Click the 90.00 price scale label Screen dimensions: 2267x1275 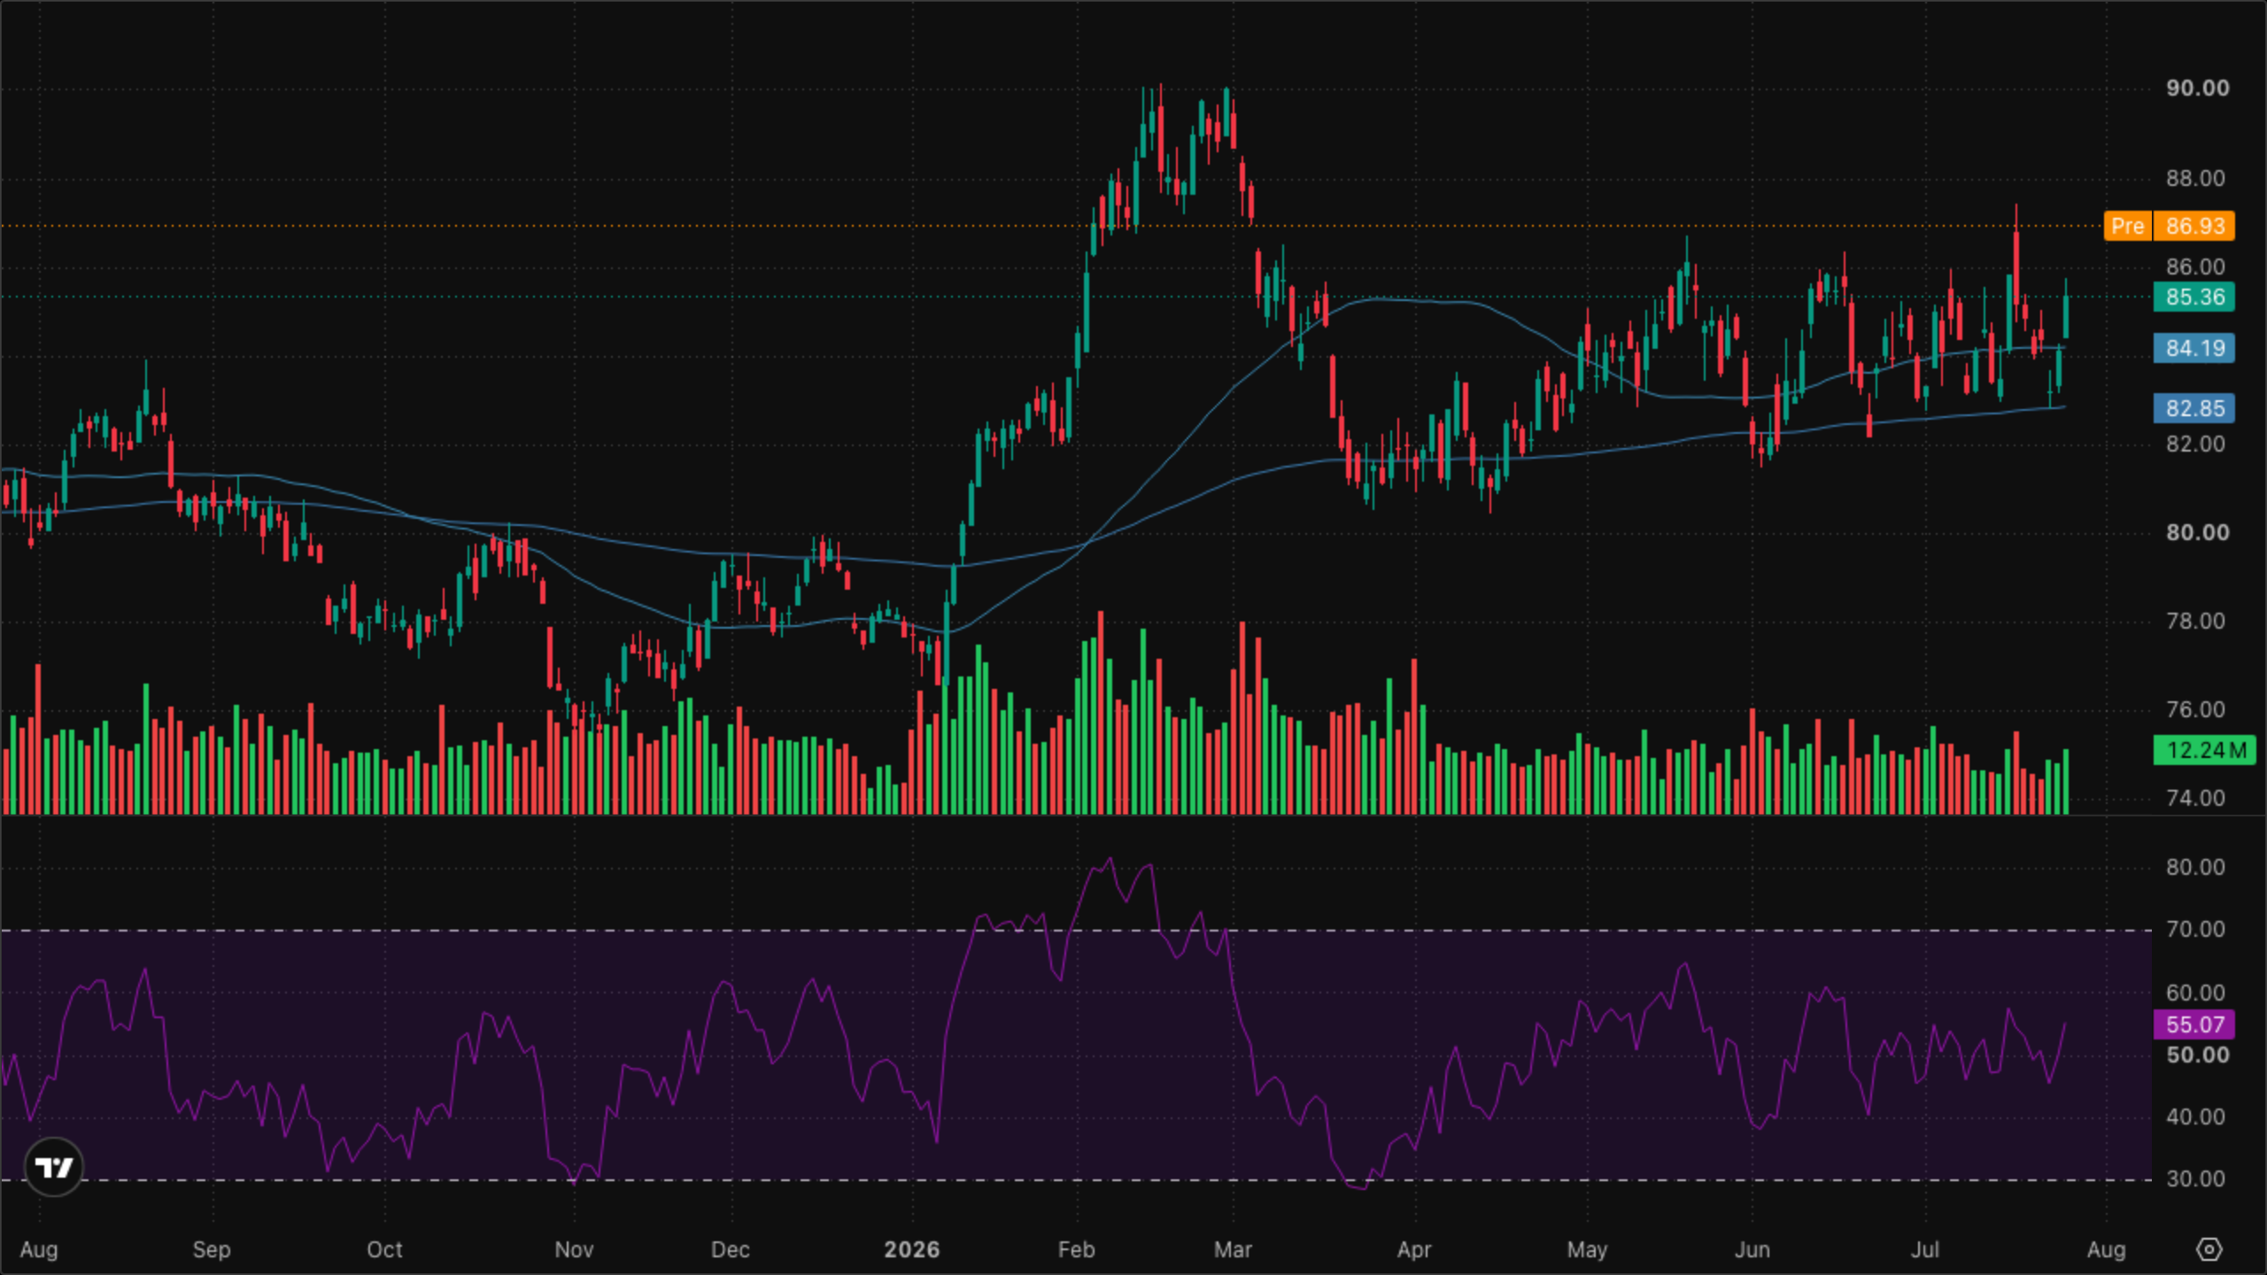(x=2197, y=88)
